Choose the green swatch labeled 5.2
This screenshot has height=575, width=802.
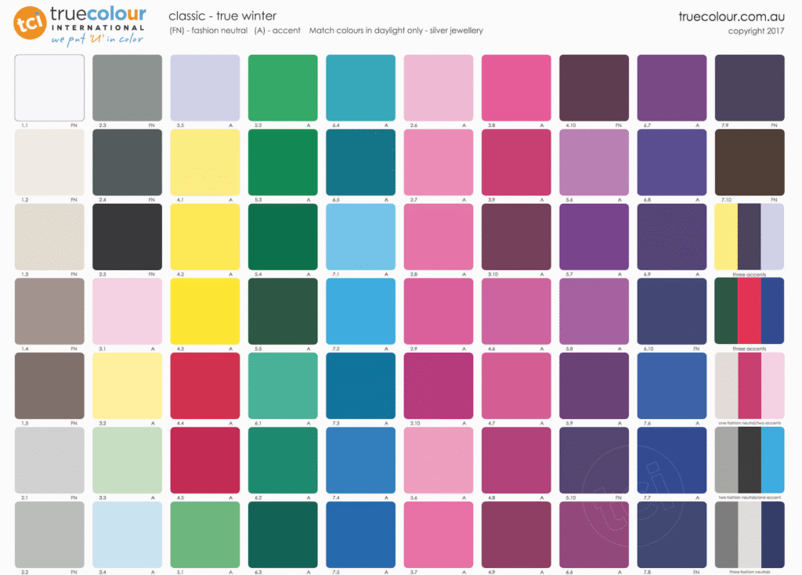(283, 88)
